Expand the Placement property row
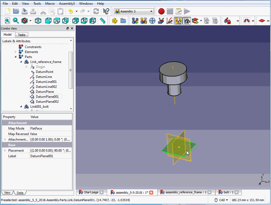 coord(5,151)
